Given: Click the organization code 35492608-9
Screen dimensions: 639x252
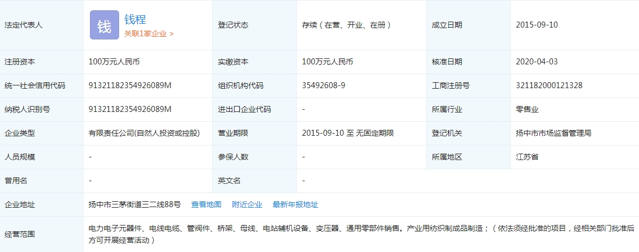Looking at the screenshot, I should (323, 85).
